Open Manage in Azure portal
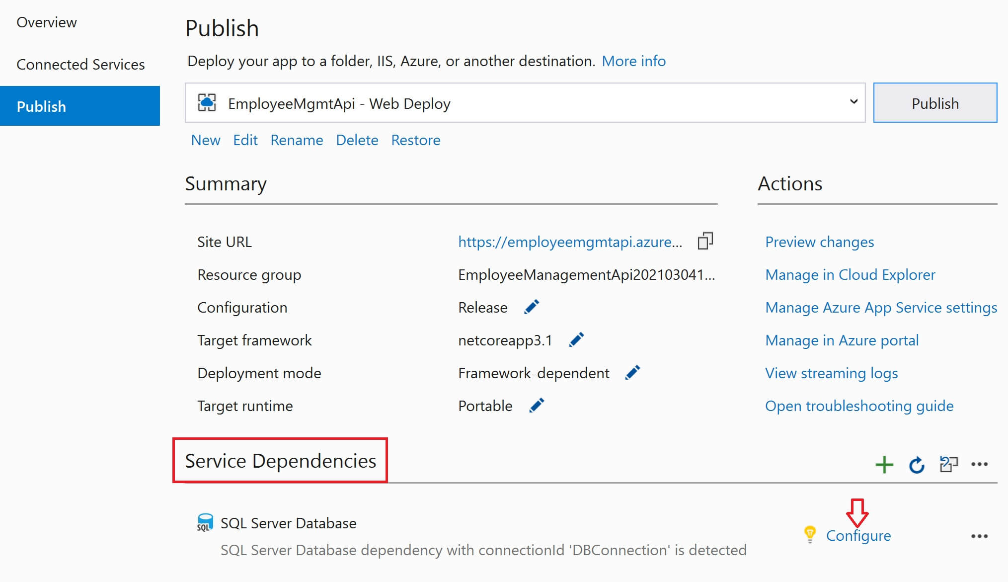Image resolution: width=1008 pixels, height=582 pixels. coord(842,340)
